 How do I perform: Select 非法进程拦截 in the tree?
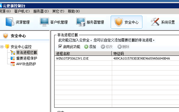[x=27, y=52]
